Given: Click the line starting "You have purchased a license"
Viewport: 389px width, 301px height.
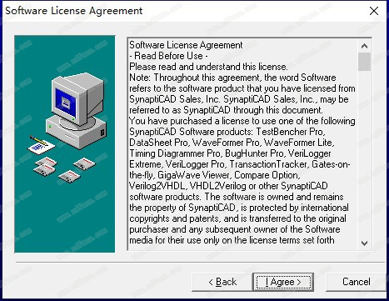Looking at the screenshot, I should pyautogui.click(x=242, y=121).
